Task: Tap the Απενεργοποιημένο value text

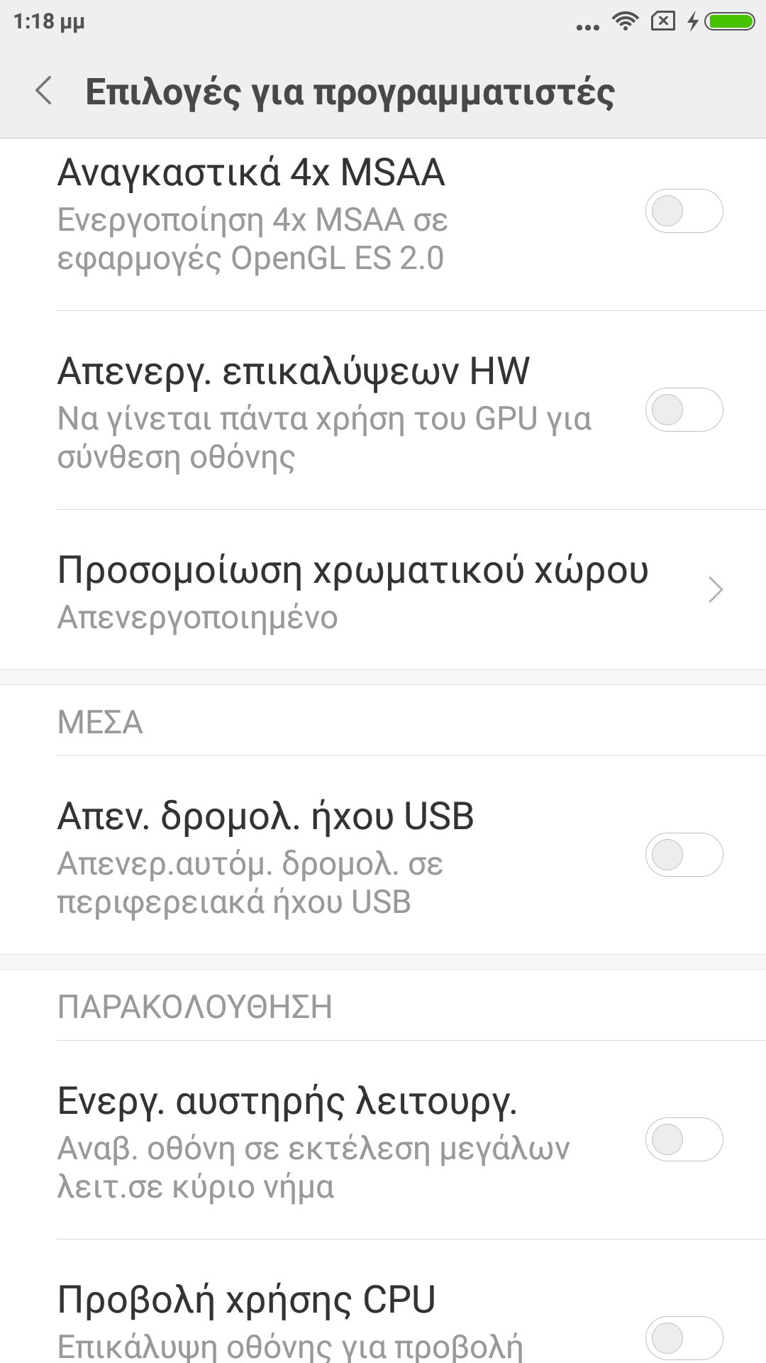Action: tap(197, 618)
